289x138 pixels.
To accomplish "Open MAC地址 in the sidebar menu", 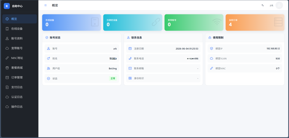I will coord(20,58).
